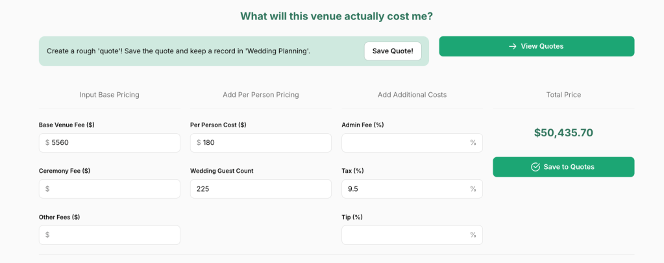Select the Wedding Guest Count field
Screen dimensions: 664x263
click(260, 189)
